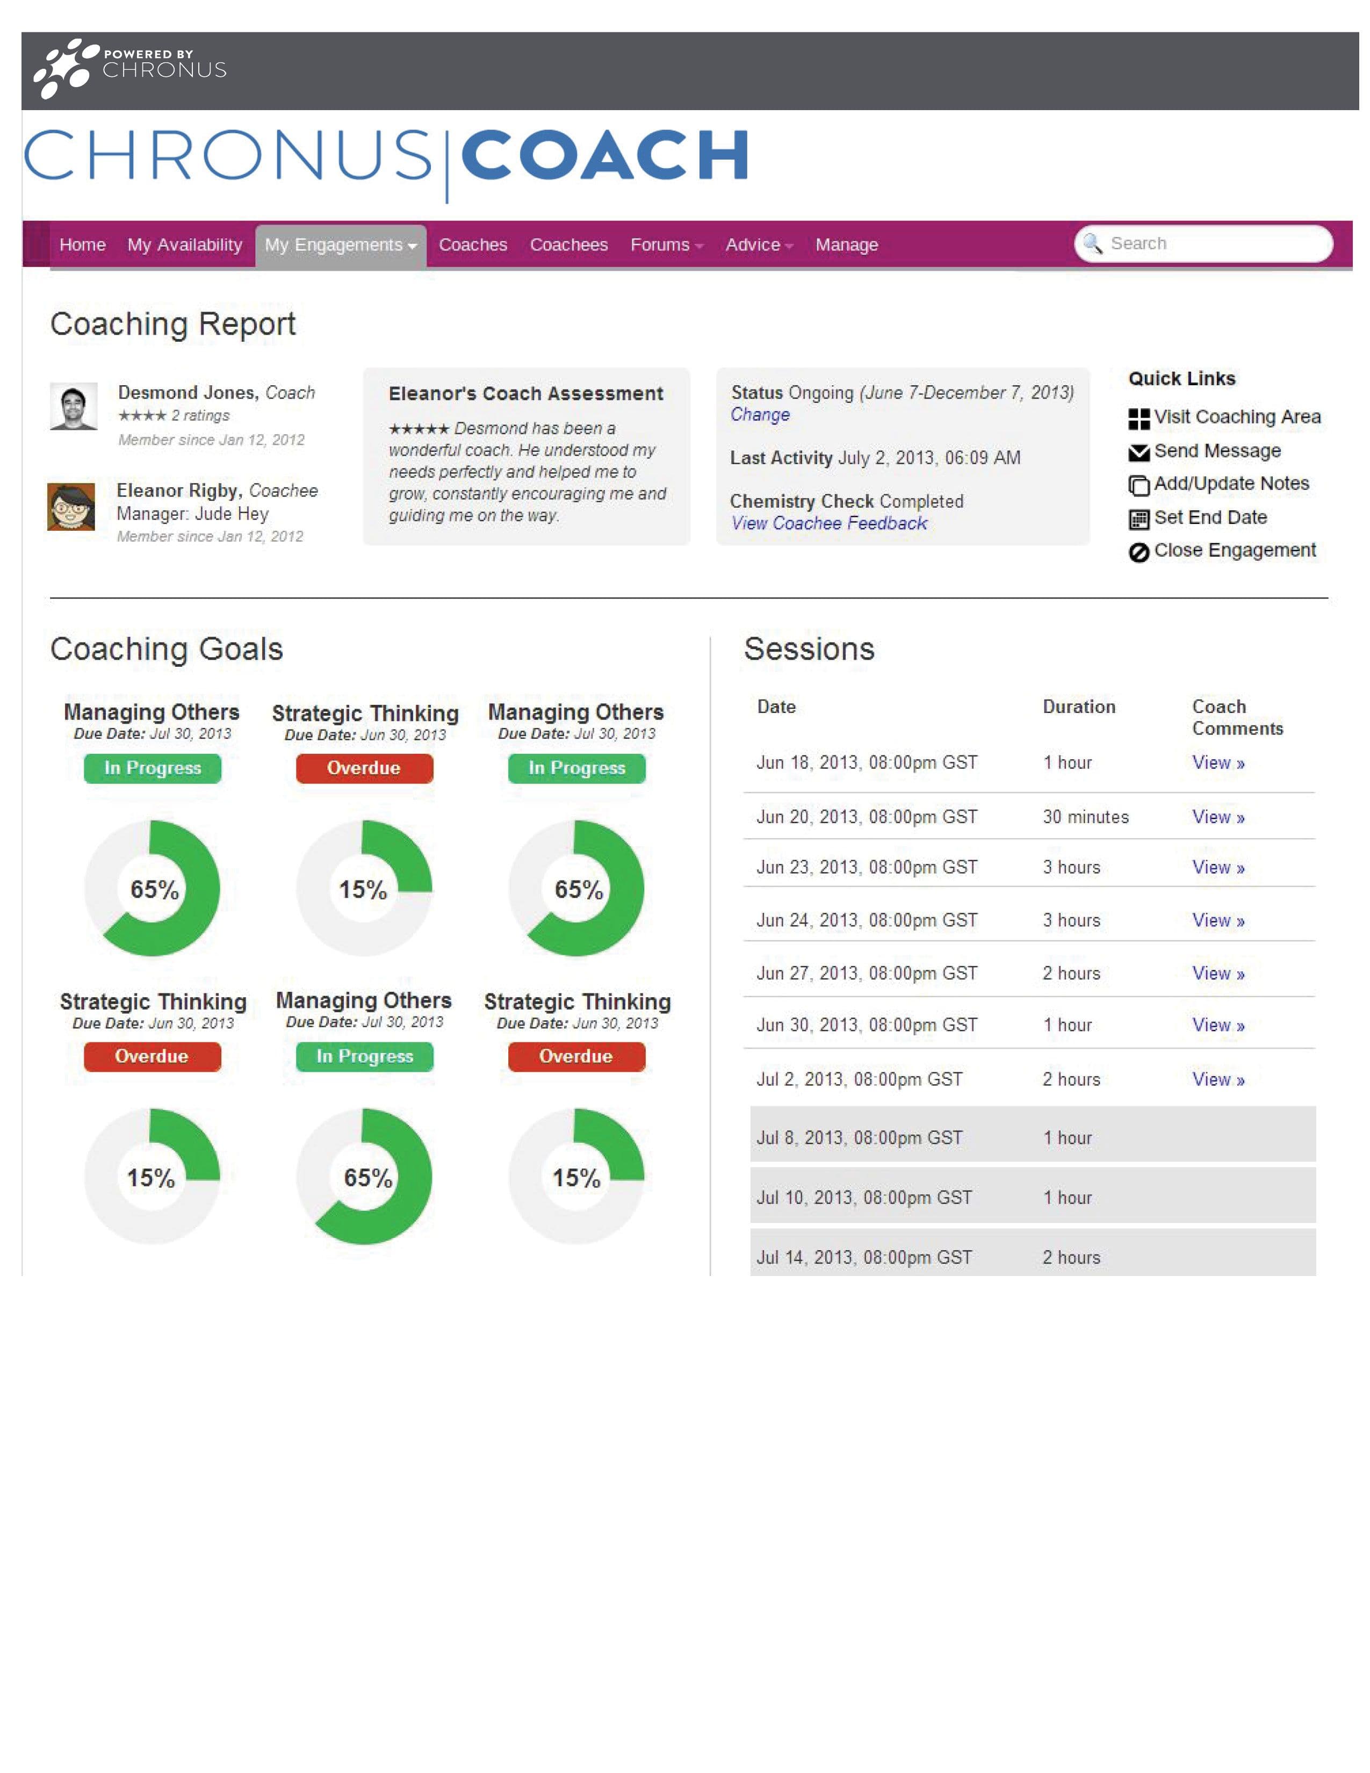This screenshot has height=1773, width=1370.
Task: Go to the Home tab
Action: coord(83,244)
